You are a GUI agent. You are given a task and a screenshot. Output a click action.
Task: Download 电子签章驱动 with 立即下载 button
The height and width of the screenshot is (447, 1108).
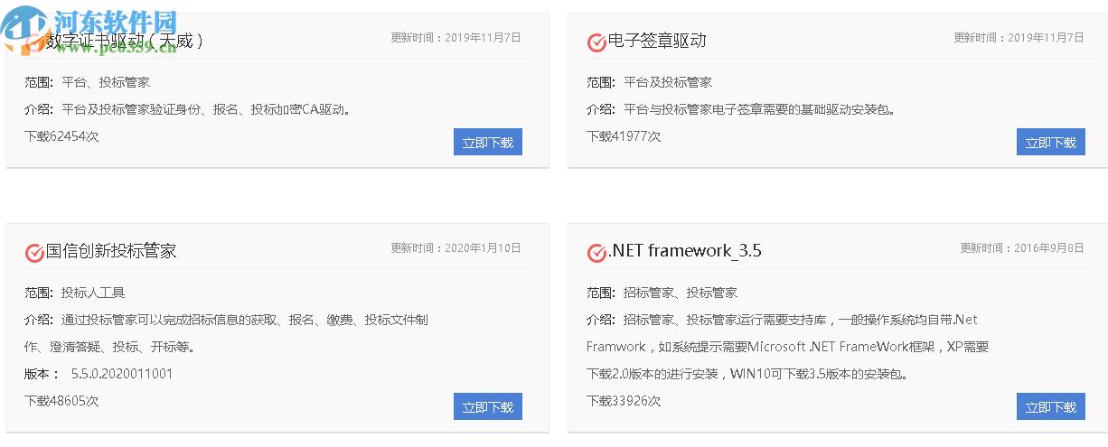tap(1051, 142)
